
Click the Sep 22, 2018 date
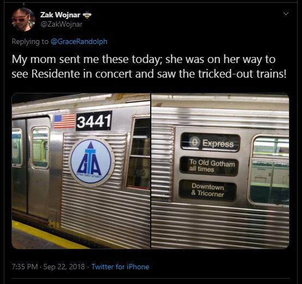(64, 267)
